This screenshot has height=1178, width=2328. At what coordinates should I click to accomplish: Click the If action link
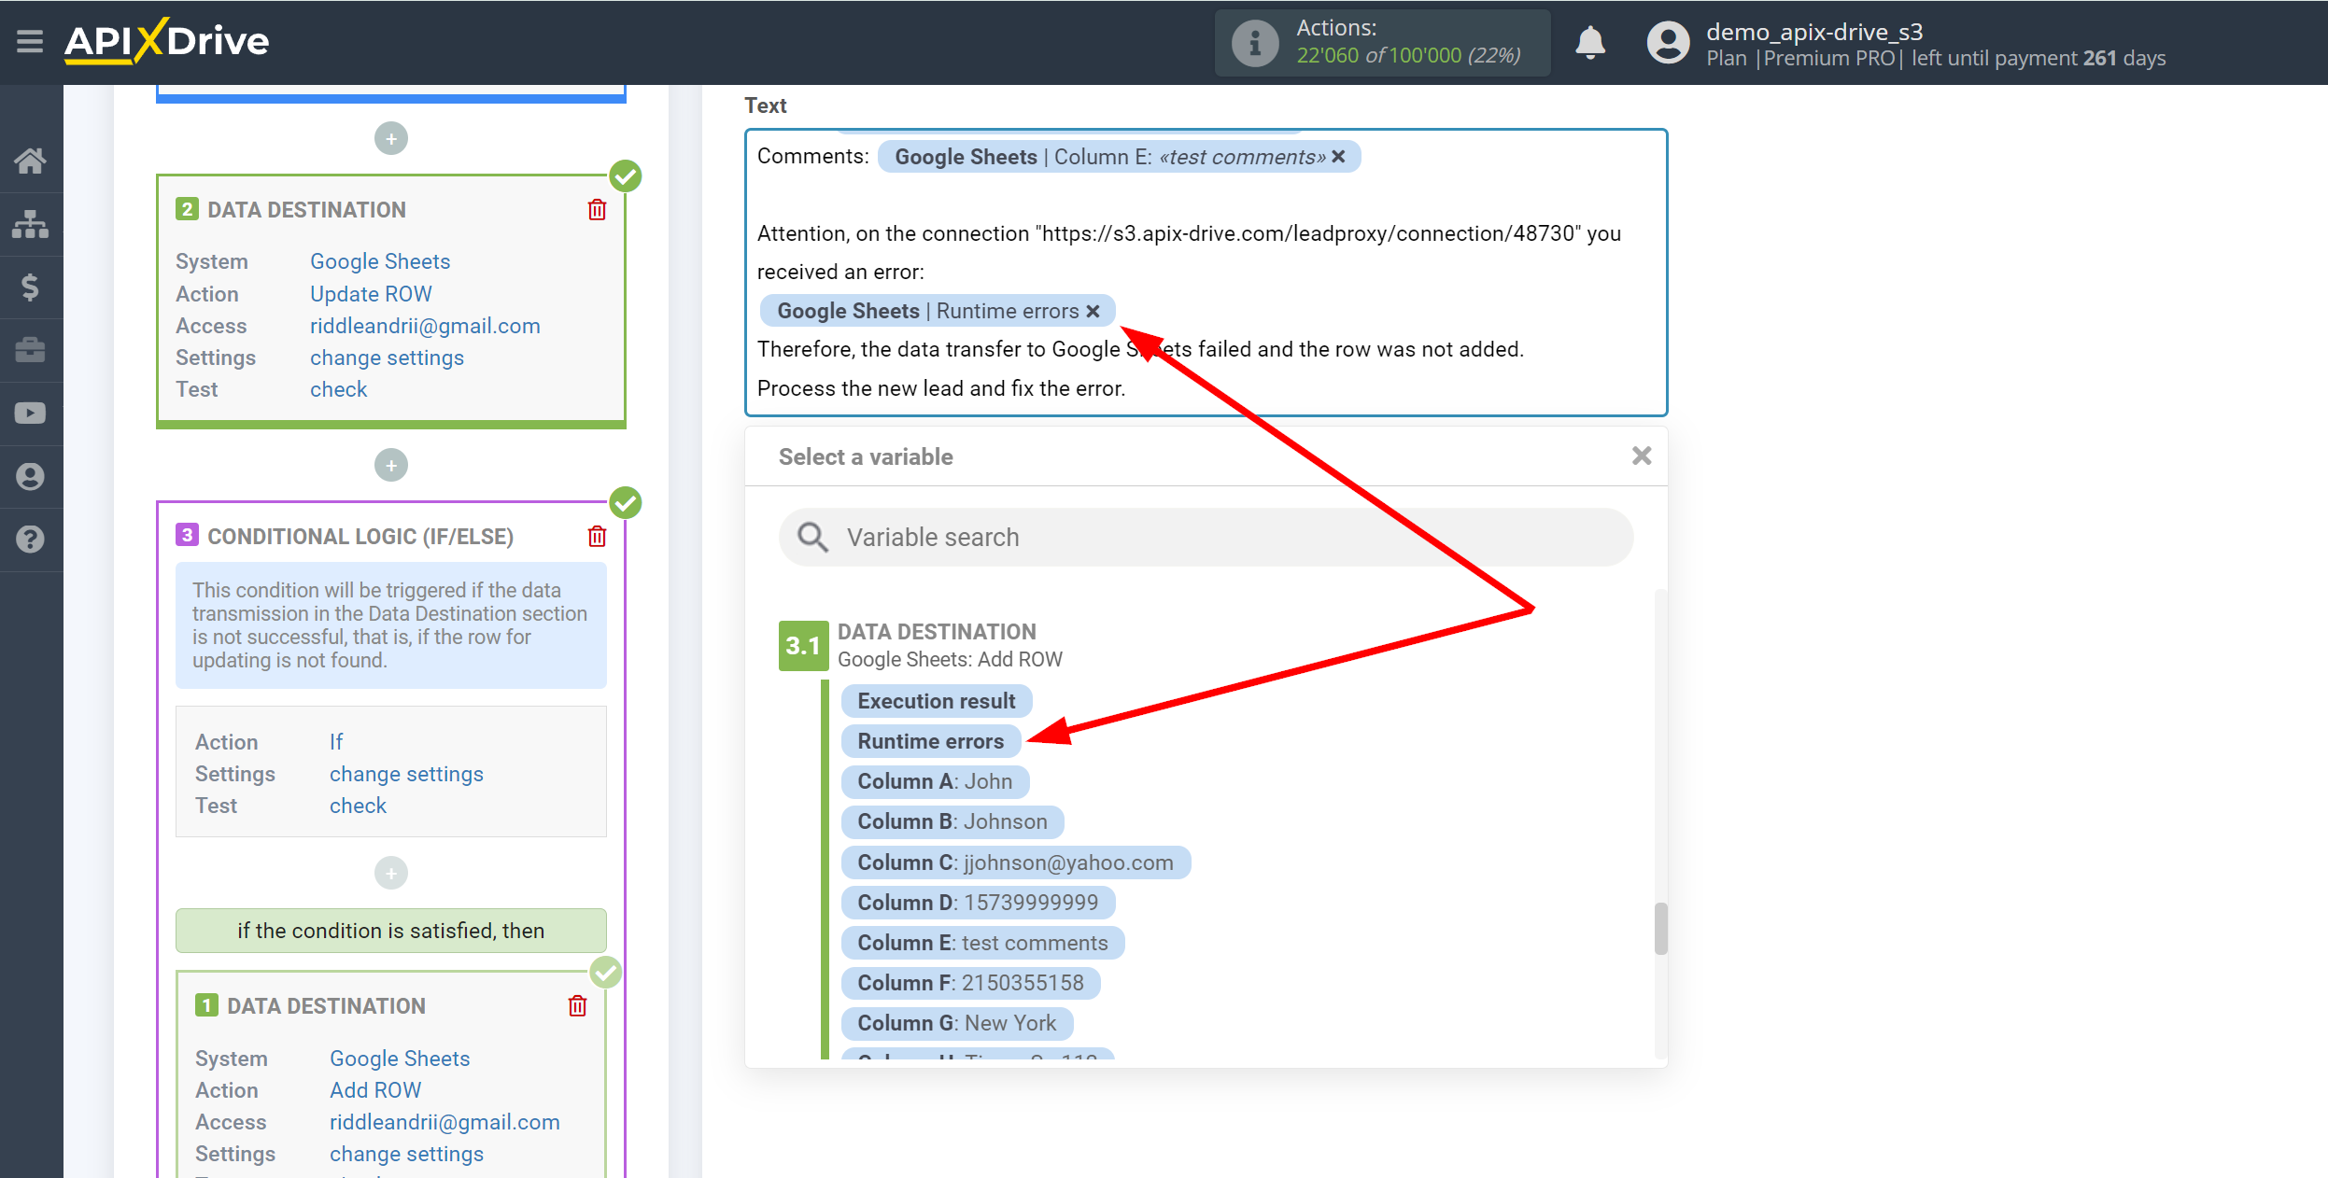pos(336,742)
